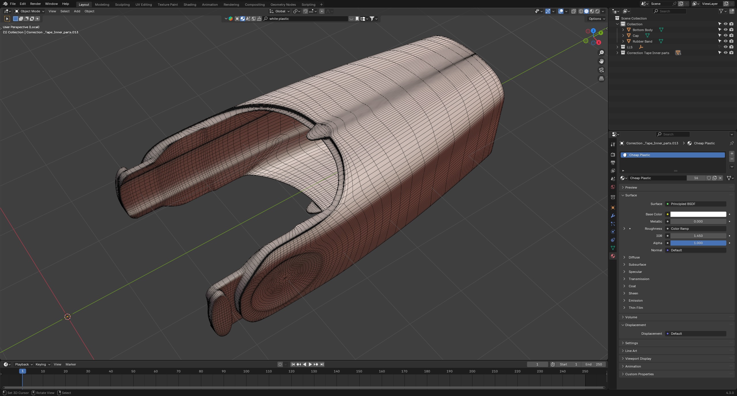Toggle LLS collection viewport visibility
The height and width of the screenshot is (396, 737).
click(725, 47)
